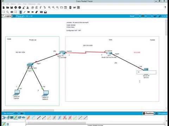Click the note input box near the server

[x=146, y=72]
